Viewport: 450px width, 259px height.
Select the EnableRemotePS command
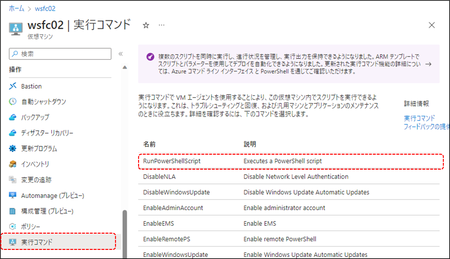click(167, 239)
